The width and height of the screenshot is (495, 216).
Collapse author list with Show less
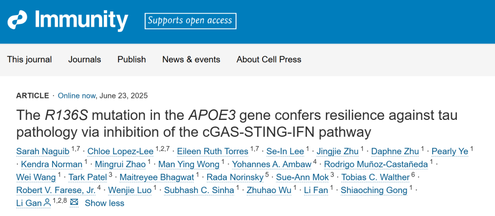(104, 203)
